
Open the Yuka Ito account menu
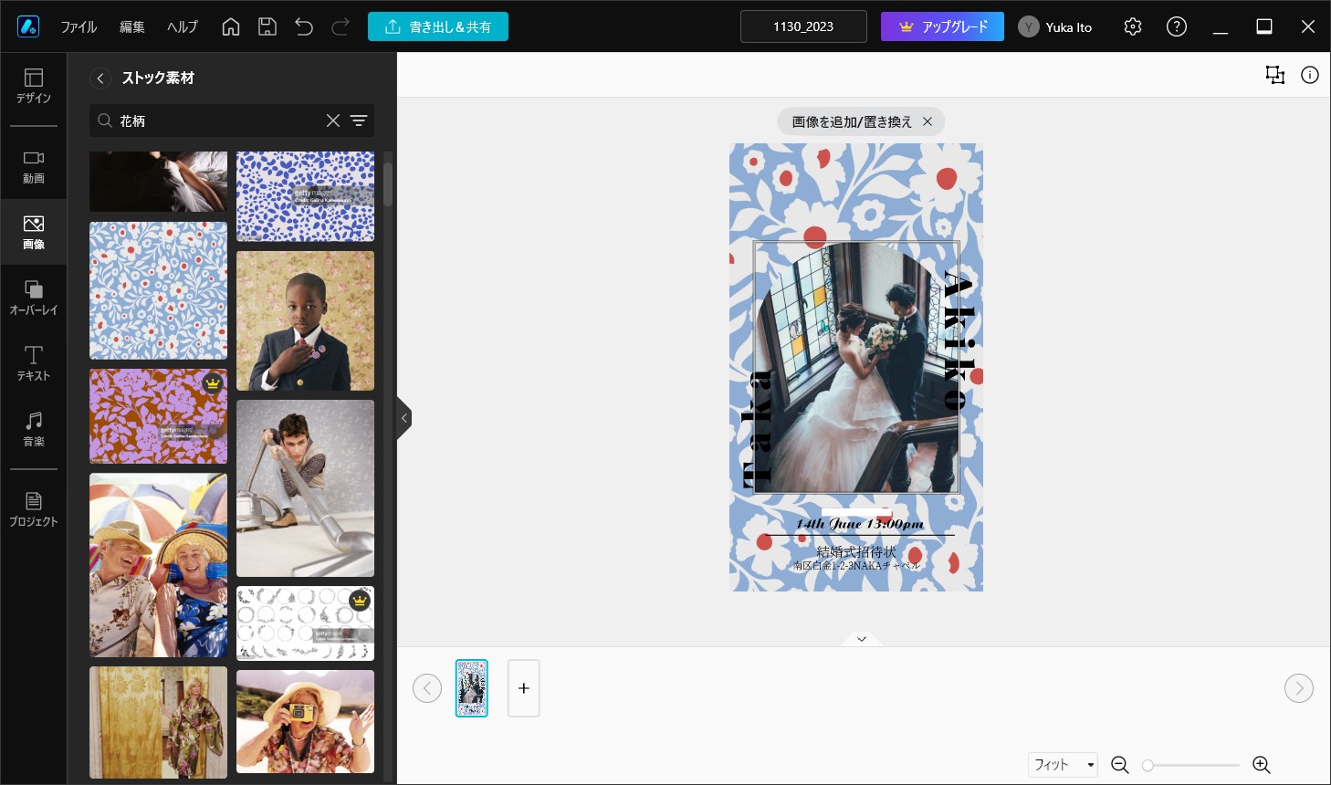(1055, 26)
